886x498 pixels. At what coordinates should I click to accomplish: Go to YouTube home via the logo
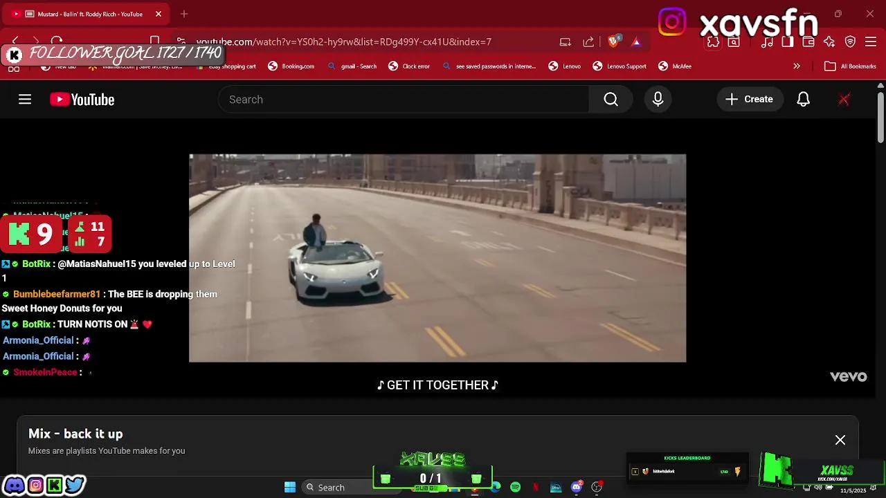(x=82, y=100)
